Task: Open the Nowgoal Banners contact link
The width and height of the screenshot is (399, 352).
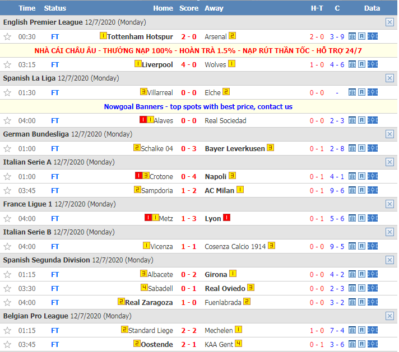Action: tap(198, 106)
